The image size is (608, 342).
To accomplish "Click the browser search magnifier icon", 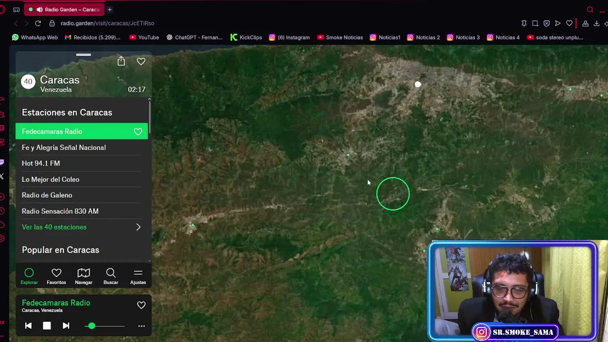I will point(590,9).
